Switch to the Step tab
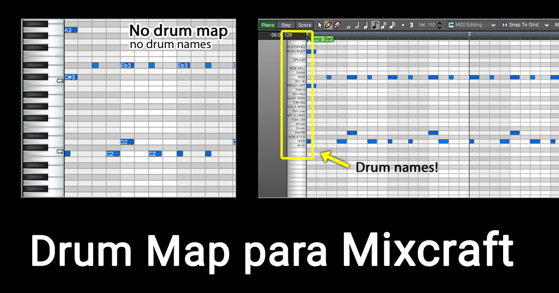Screen dimensions: 559x293 [x=286, y=25]
